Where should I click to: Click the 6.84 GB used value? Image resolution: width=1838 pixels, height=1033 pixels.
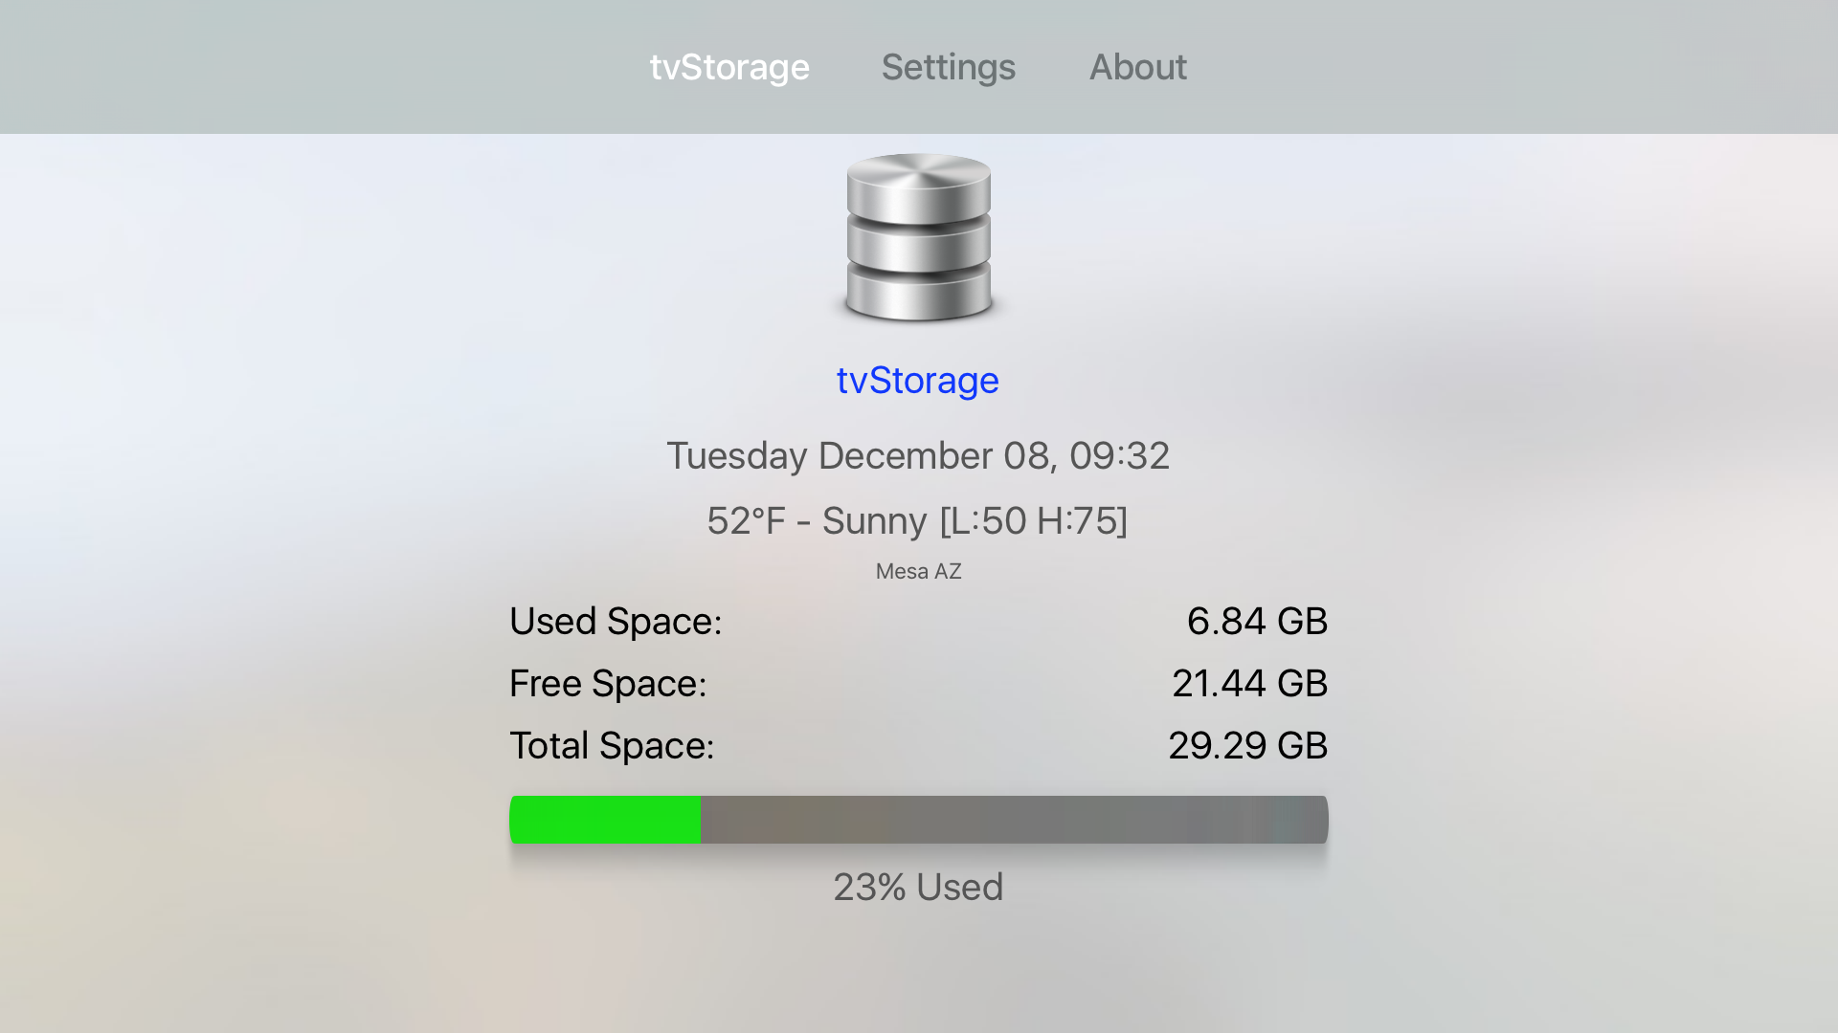pyautogui.click(x=1257, y=622)
